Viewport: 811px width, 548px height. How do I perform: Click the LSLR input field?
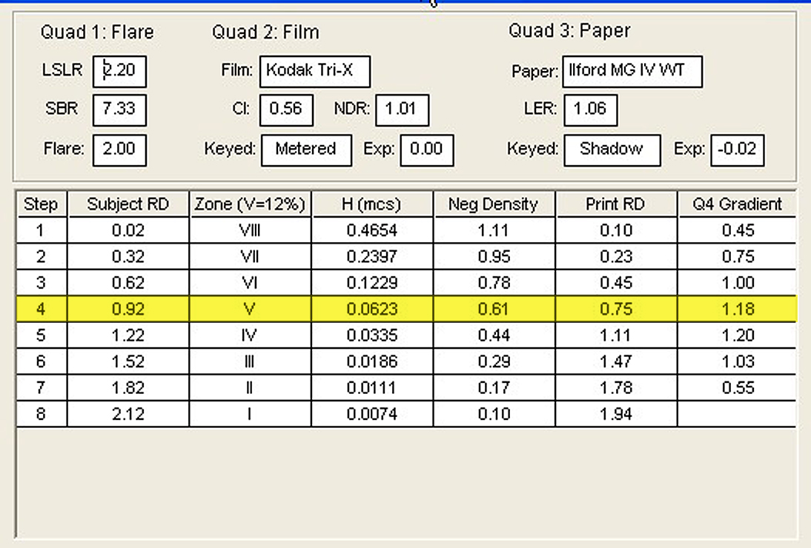tap(119, 71)
